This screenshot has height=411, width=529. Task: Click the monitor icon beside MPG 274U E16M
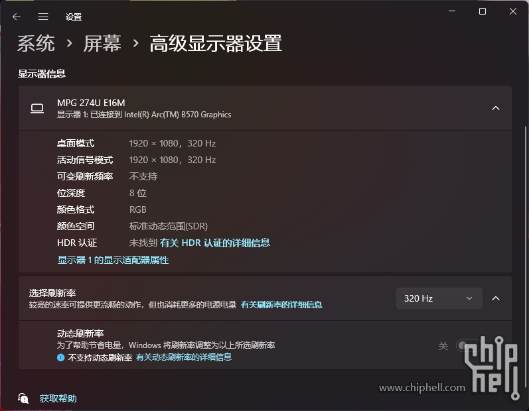pos(37,109)
